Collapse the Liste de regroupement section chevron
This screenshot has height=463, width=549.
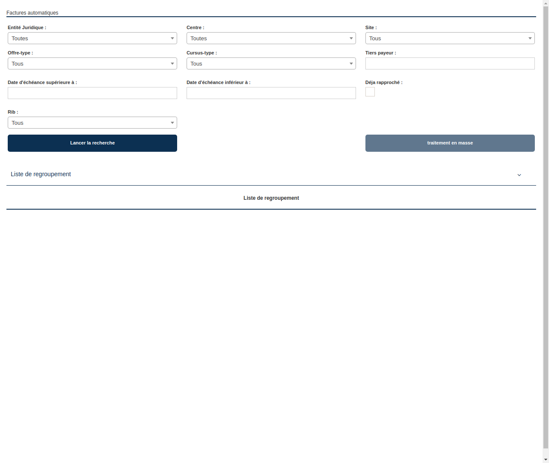pos(519,175)
